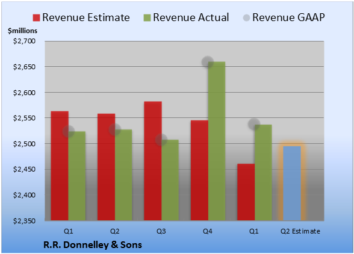Select the green actual bar above Q3

tap(170, 180)
